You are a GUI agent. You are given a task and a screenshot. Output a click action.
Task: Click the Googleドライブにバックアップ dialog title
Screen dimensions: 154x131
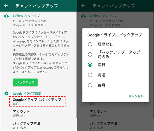pyautogui.click(x=115, y=35)
